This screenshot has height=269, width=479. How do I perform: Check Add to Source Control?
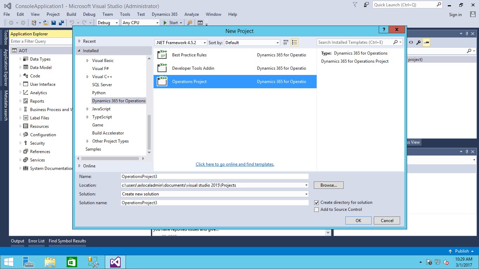point(317,209)
